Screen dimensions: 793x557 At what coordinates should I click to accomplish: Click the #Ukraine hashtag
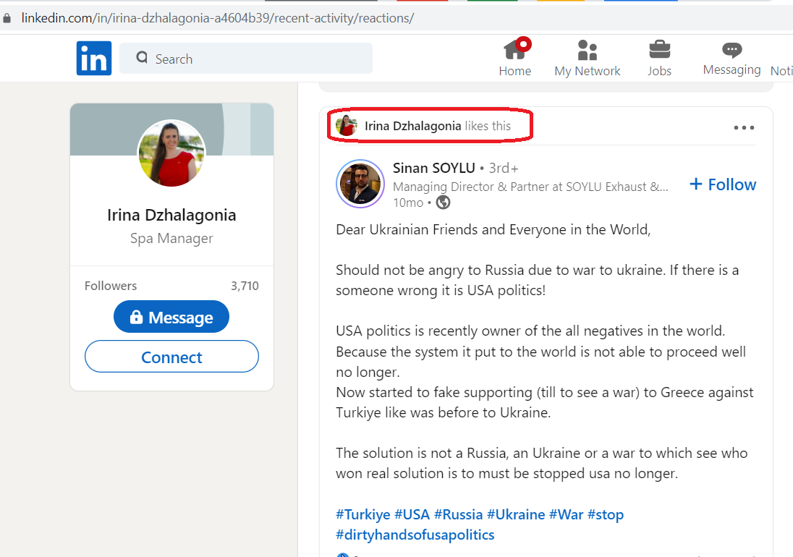[516, 514]
